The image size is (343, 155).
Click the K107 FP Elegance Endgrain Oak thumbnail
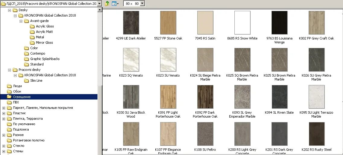coord(168,134)
